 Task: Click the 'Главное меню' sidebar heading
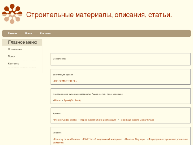pyautogui.click(x=23, y=42)
